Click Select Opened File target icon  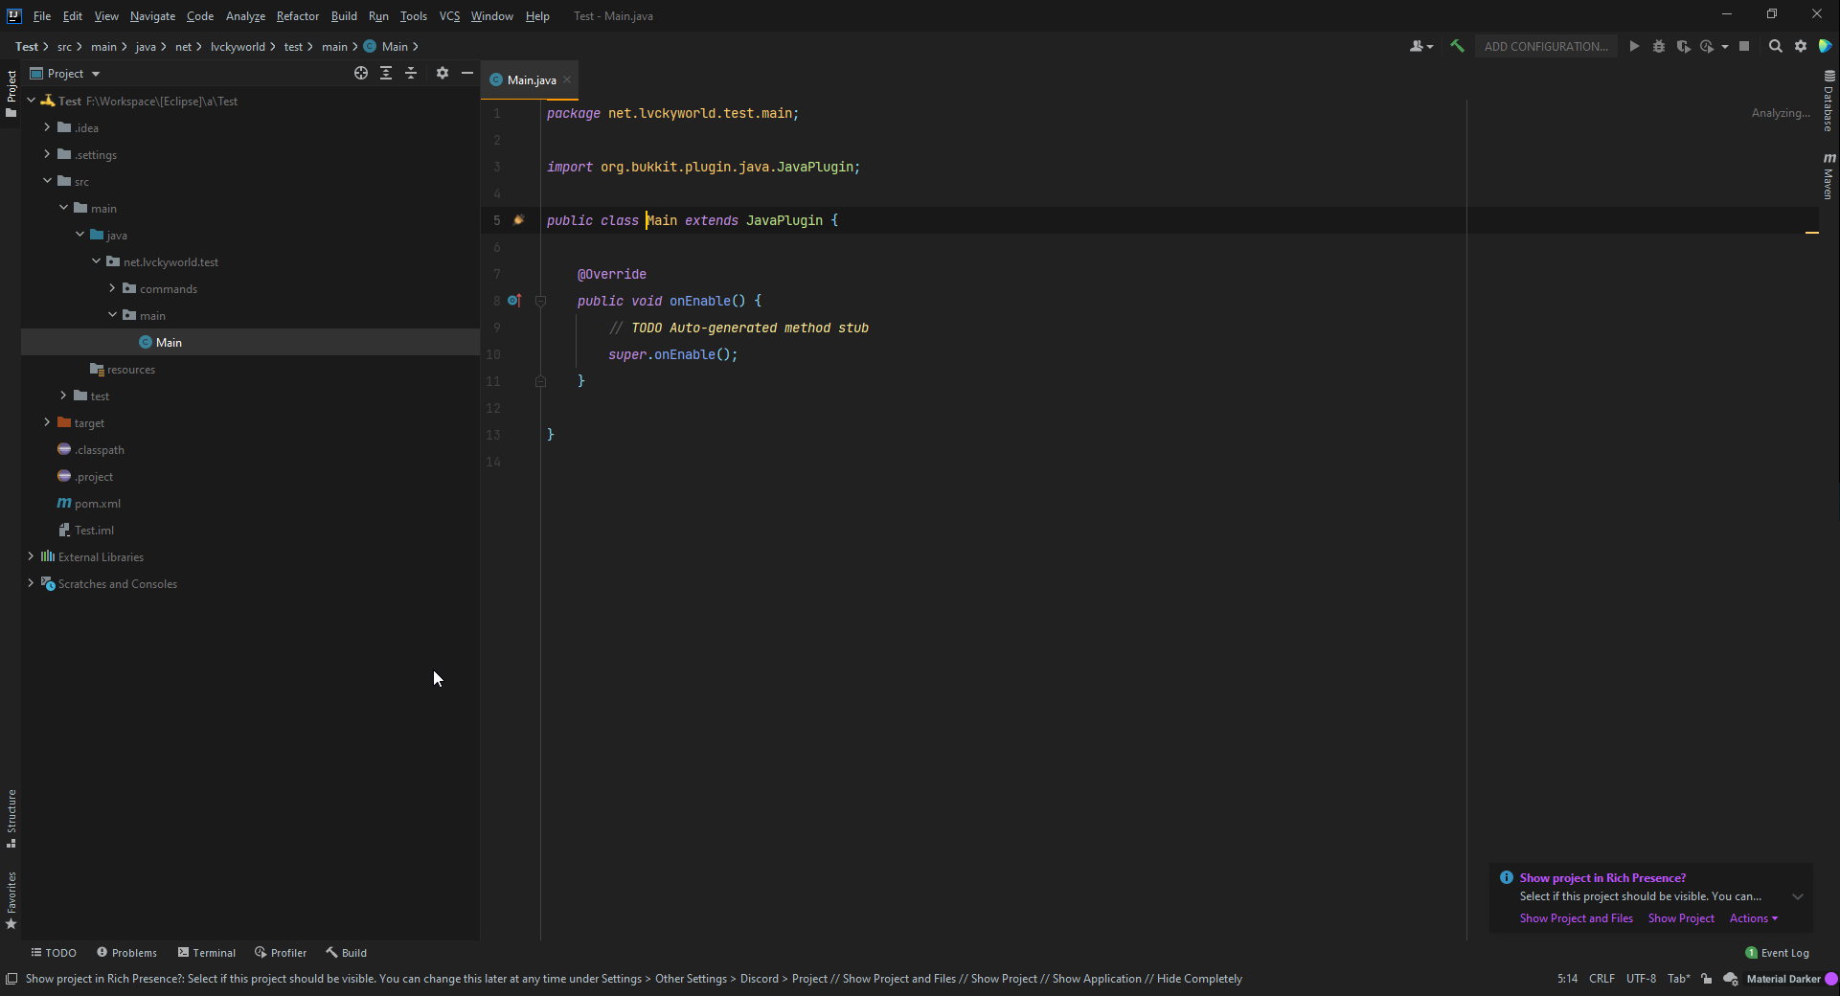361,73
